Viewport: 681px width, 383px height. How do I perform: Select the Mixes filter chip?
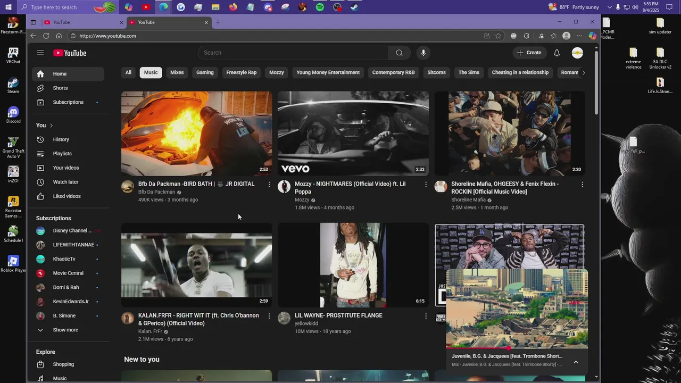pyautogui.click(x=177, y=72)
